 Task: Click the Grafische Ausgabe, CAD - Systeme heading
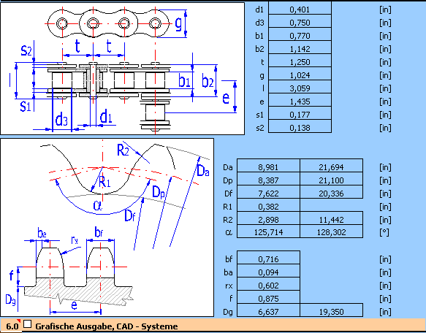[107, 326]
